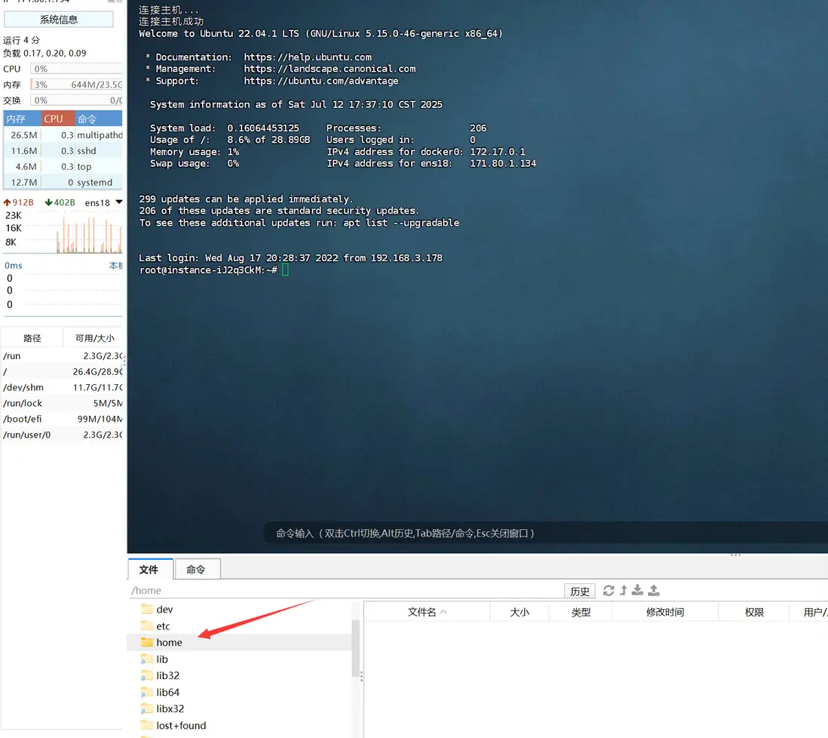Screen dimensions: 828x738
Task: Select the systemd process row
Action: pyautogui.click(x=63, y=183)
